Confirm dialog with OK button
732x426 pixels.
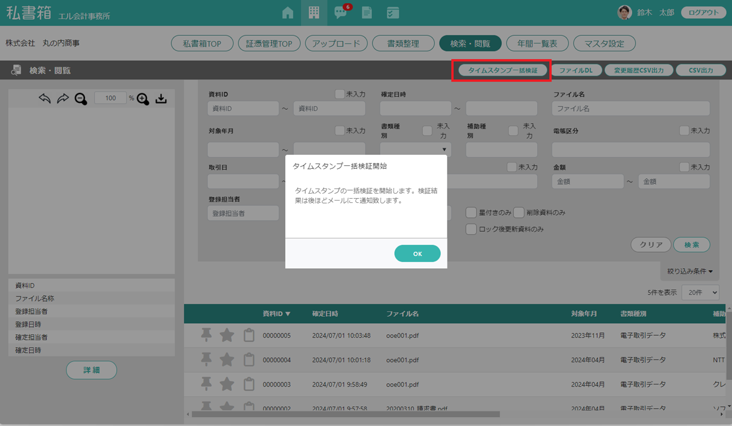coord(417,254)
